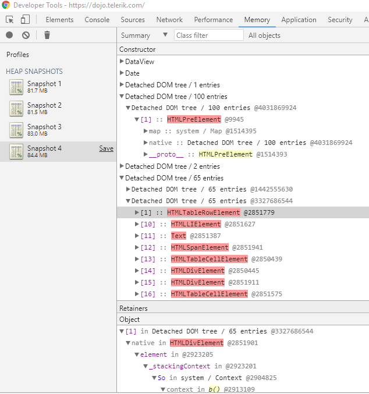Expand the DataView constructor row

[x=122, y=62]
